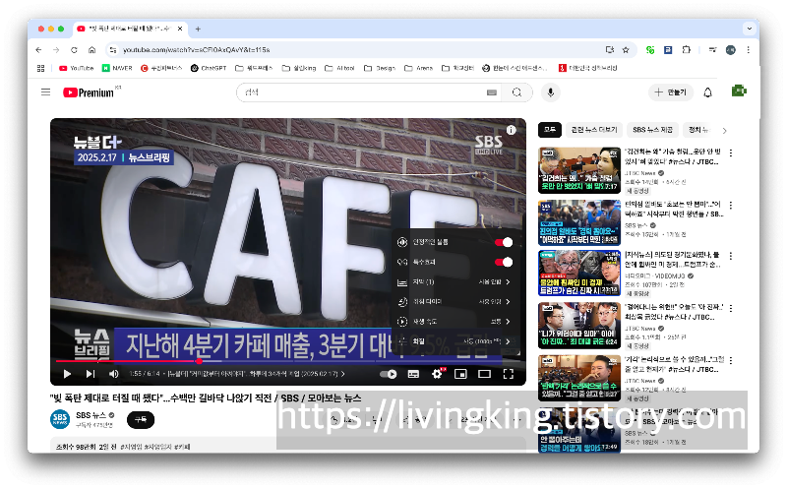Screen dimensions: 787x489
Task: Open the apps grid in bookmarks bar
Action: [x=41, y=68]
